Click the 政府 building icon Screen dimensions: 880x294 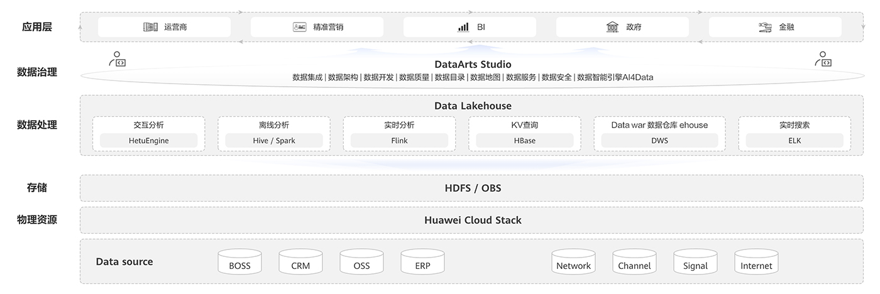[x=612, y=27]
